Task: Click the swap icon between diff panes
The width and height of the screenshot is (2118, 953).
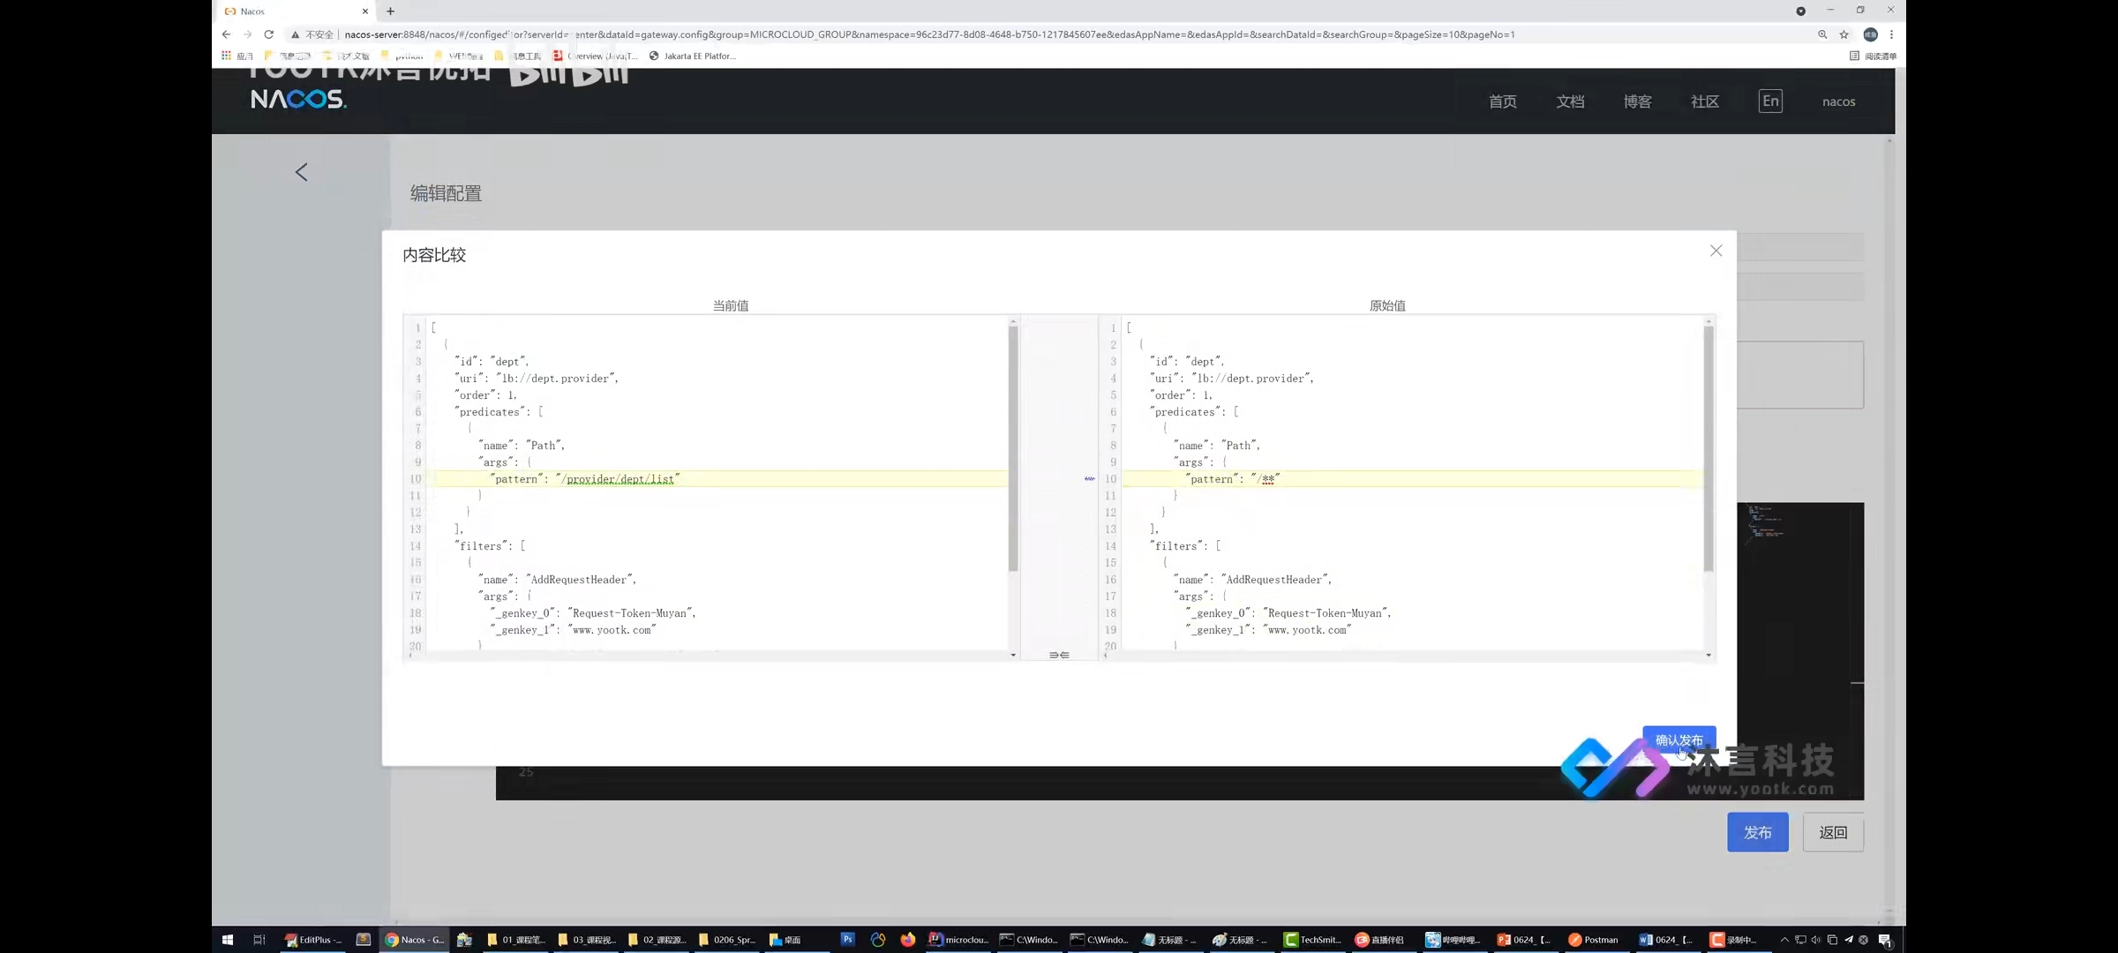Action: click(x=1059, y=655)
